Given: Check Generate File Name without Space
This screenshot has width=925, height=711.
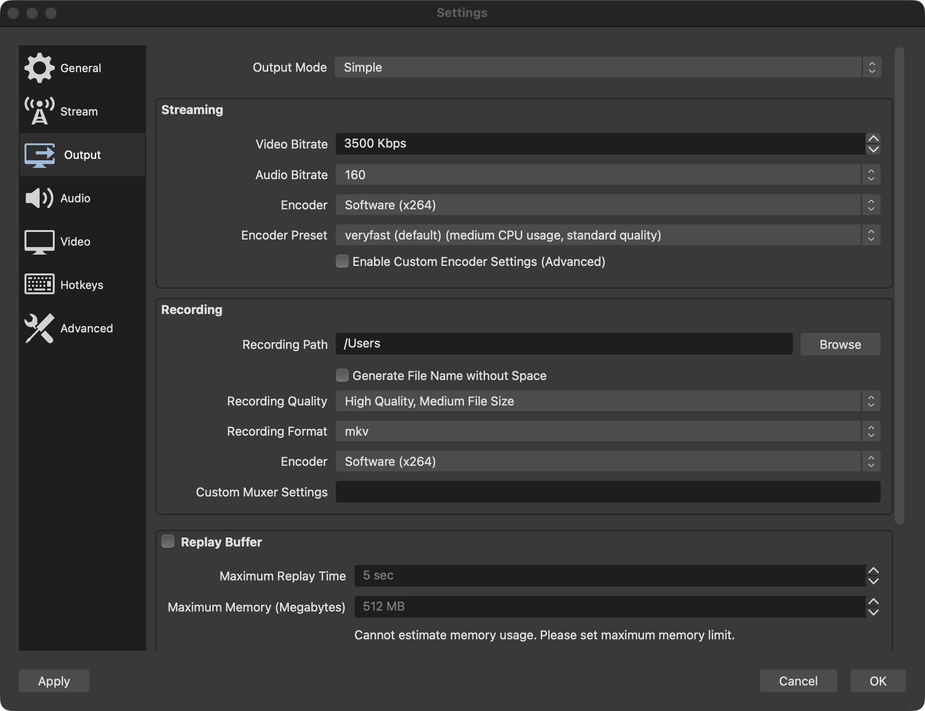Looking at the screenshot, I should pos(342,375).
